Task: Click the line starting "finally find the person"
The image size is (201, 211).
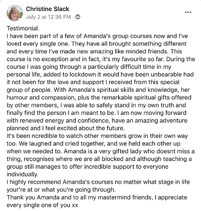Action: point(97,113)
